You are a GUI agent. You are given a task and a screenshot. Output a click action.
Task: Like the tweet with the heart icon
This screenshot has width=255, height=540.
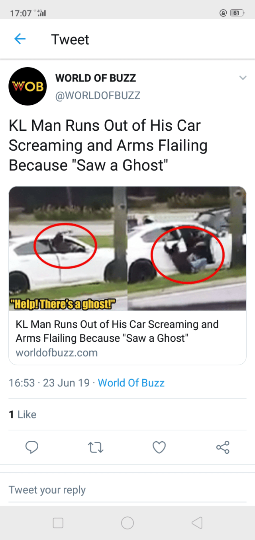point(159,447)
